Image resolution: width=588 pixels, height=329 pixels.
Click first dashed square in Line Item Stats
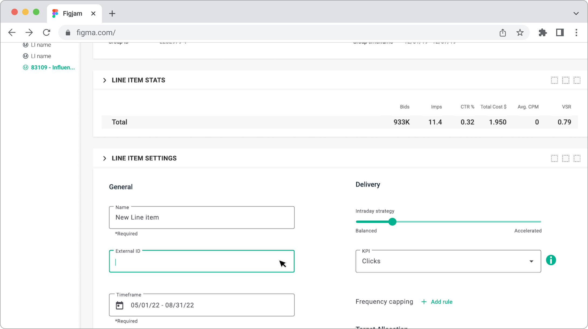pyautogui.click(x=554, y=80)
